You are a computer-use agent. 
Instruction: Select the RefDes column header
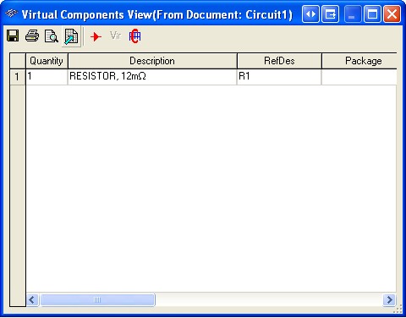tap(279, 61)
